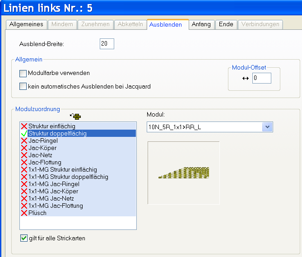Select 1x1-MG Jac-Ringel list entry
Image resolution: width=302 pixels, height=257 pixels.
pyautogui.click(x=54, y=184)
